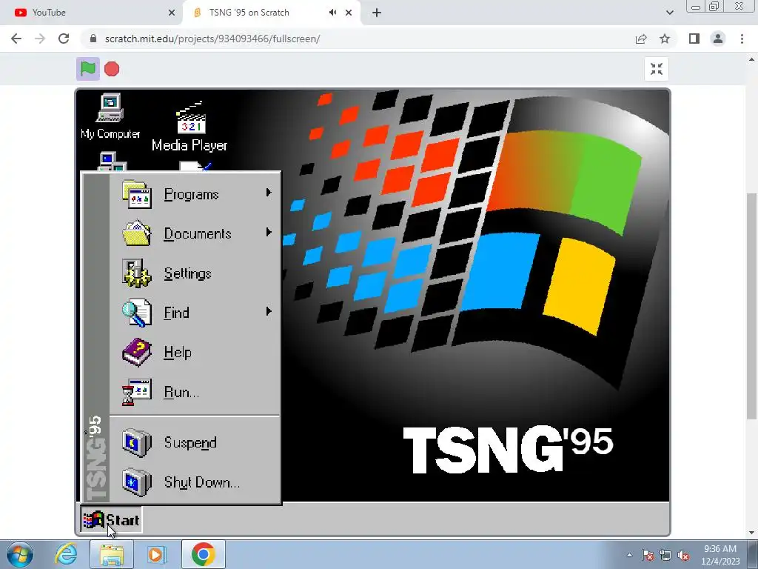Viewport: 758px width, 569px height.
Task: Click the Settings gear icon in Start menu
Action: 137,273
